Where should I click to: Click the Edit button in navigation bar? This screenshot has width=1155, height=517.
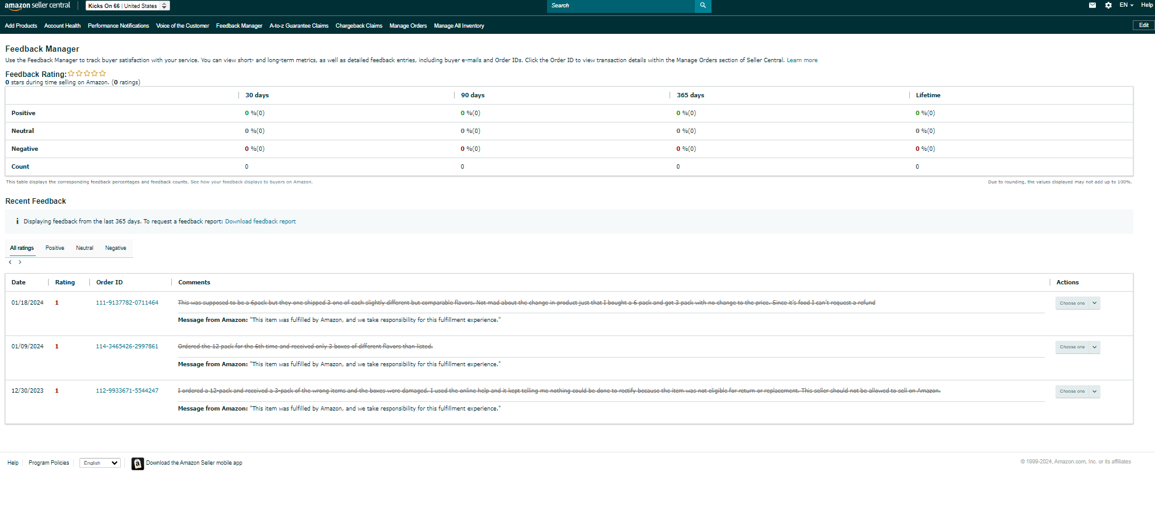coord(1143,25)
